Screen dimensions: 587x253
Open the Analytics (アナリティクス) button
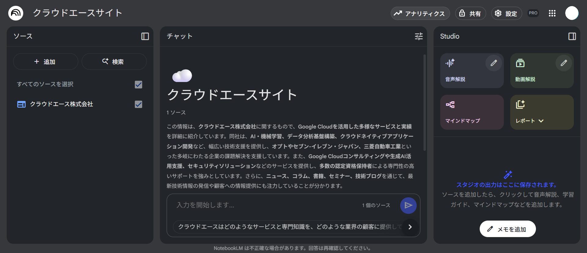(420, 13)
